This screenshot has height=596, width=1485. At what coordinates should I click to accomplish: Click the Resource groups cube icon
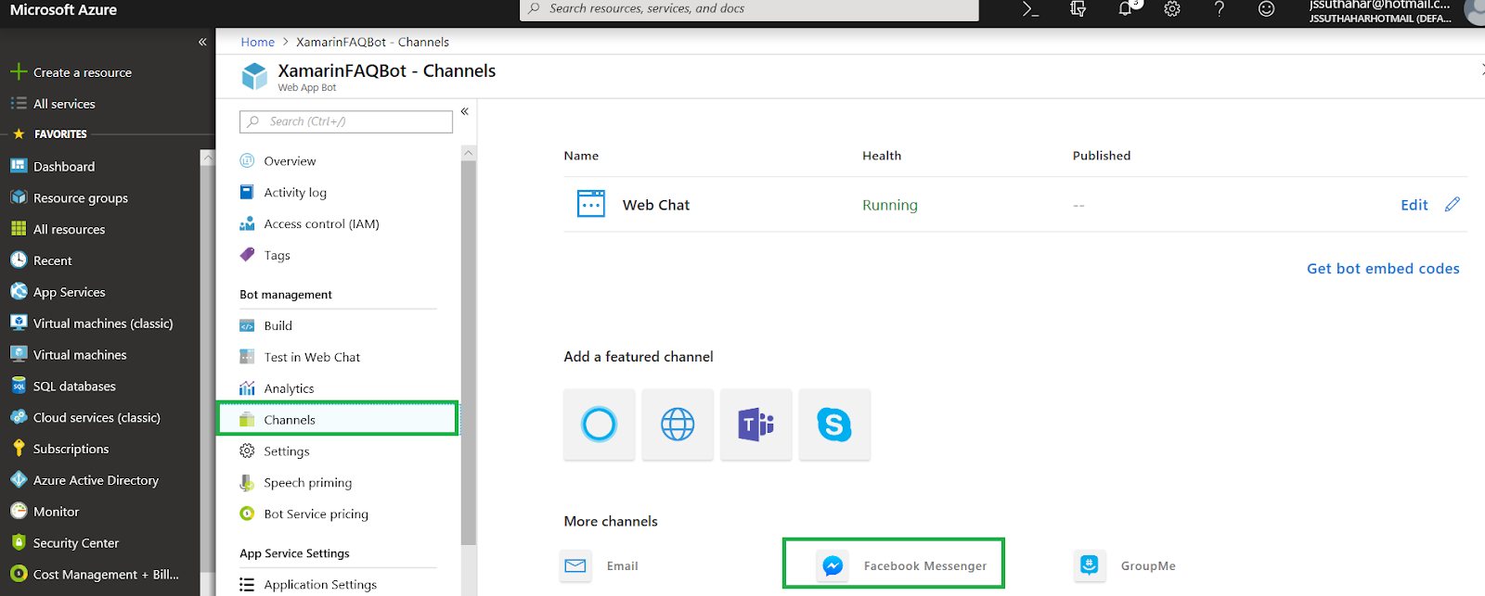tap(19, 197)
